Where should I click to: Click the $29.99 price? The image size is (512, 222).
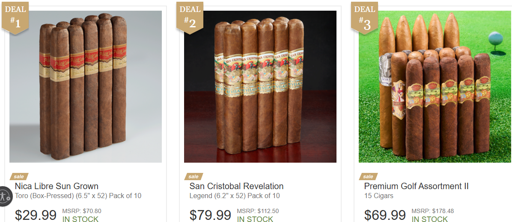(x=36, y=215)
